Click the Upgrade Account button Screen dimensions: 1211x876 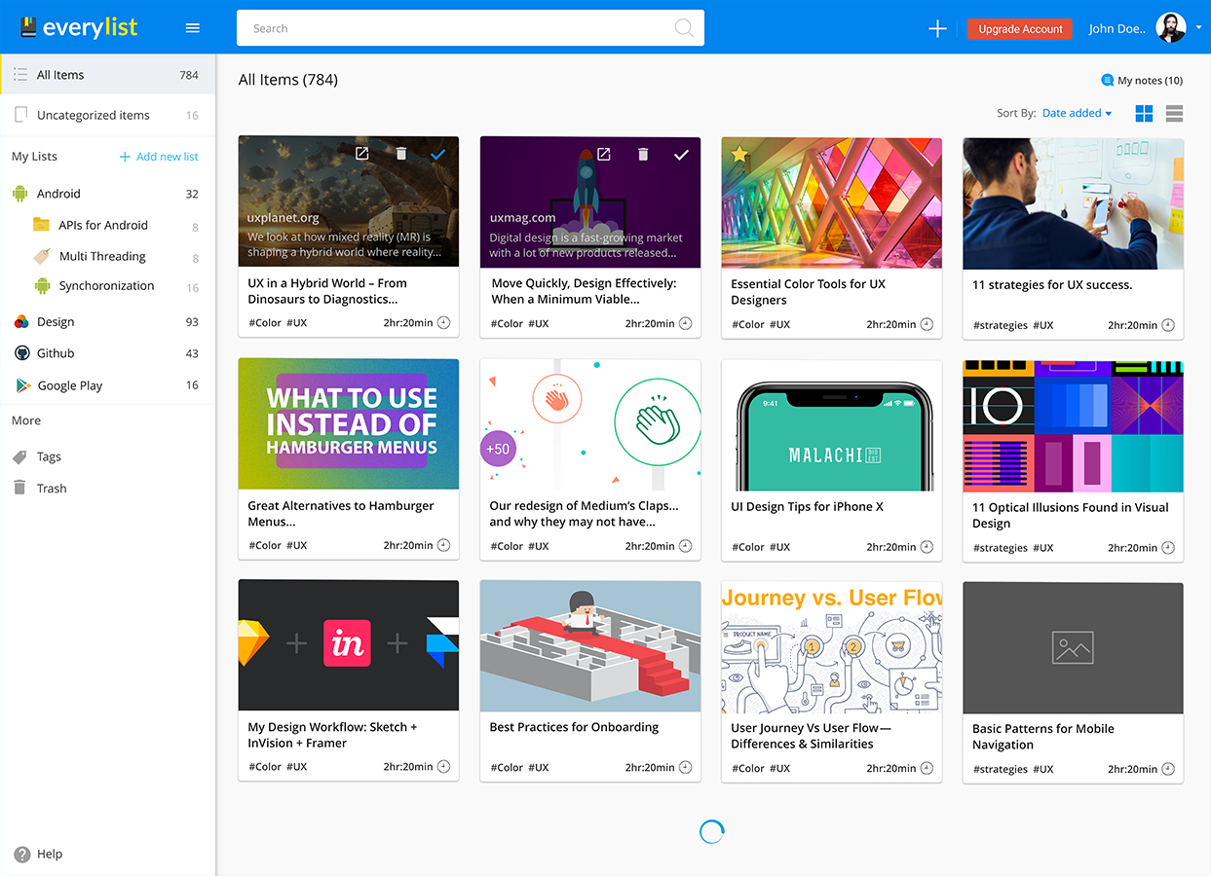coord(1020,29)
